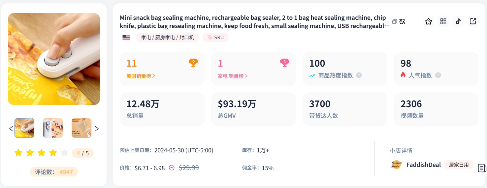Click the TikTok icon button

tap(458, 21)
